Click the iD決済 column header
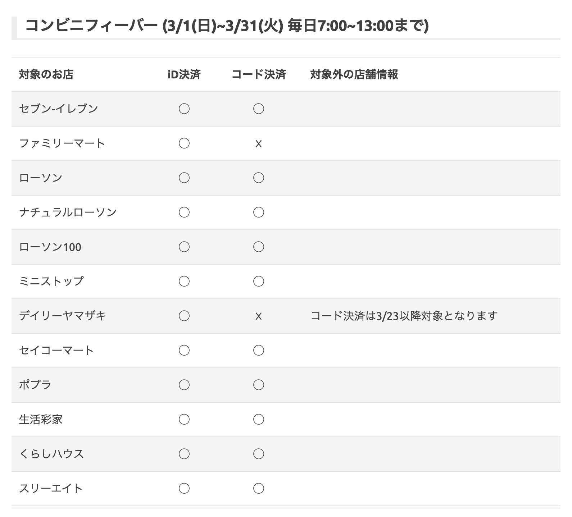Screen dimensions: 572x517 pyautogui.click(x=184, y=74)
